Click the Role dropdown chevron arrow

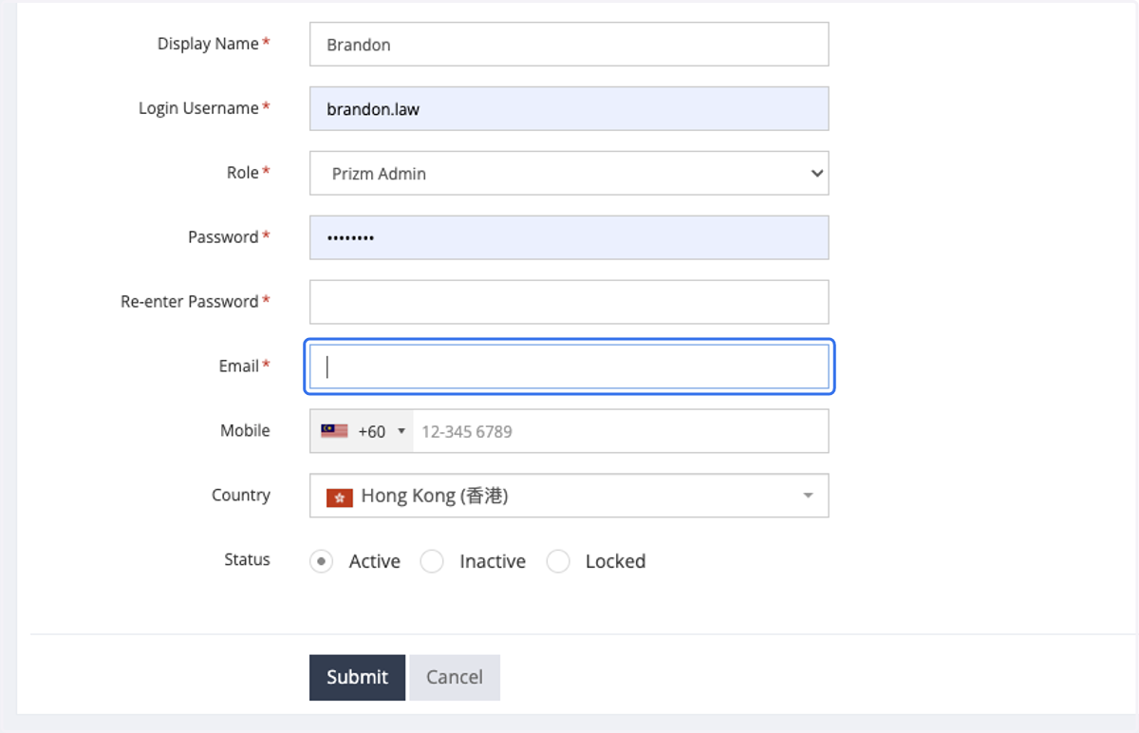tap(816, 173)
